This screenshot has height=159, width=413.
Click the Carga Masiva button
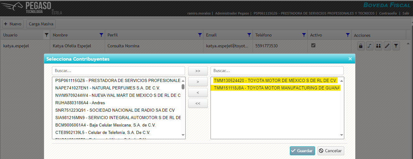41,24
